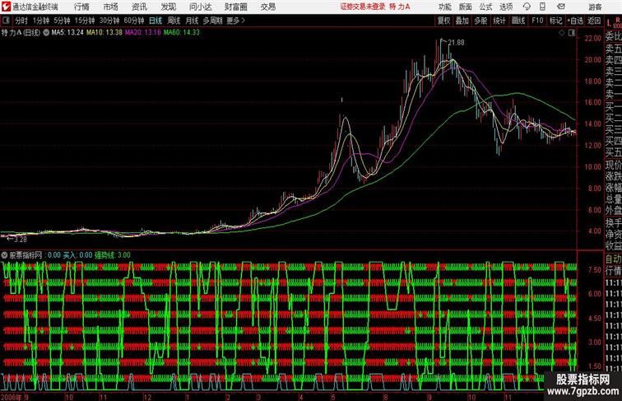Click the 3.28 low price label
Screen dimensions: 622x401
[x=21, y=240]
